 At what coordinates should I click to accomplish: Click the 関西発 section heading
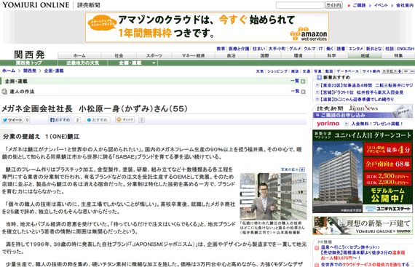(x=29, y=55)
